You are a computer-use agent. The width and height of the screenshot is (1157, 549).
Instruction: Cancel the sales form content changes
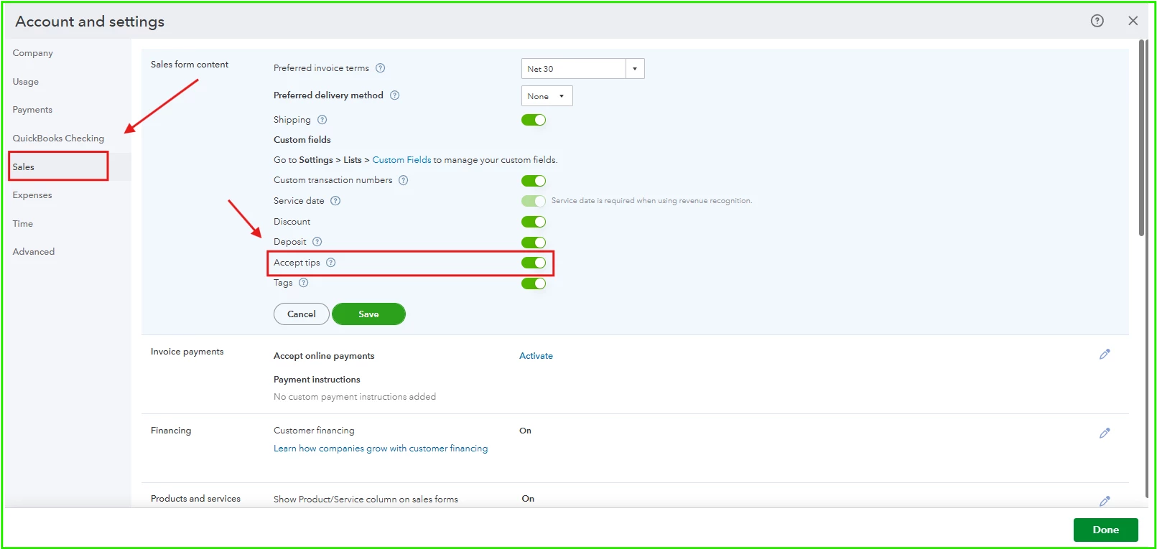point(302,314)
